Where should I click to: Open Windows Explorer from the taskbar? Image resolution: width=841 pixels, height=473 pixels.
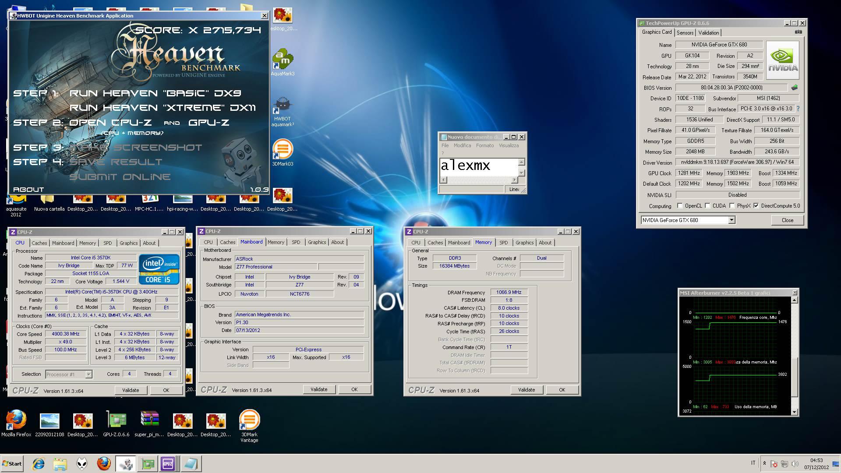click(60, 463)
